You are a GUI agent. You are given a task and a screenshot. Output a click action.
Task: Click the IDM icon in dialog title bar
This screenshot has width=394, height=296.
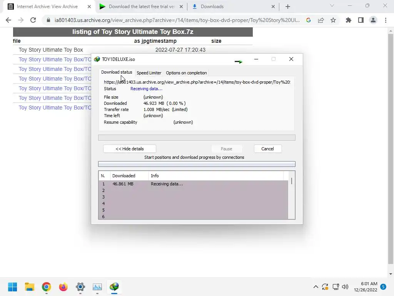(97, 59)
